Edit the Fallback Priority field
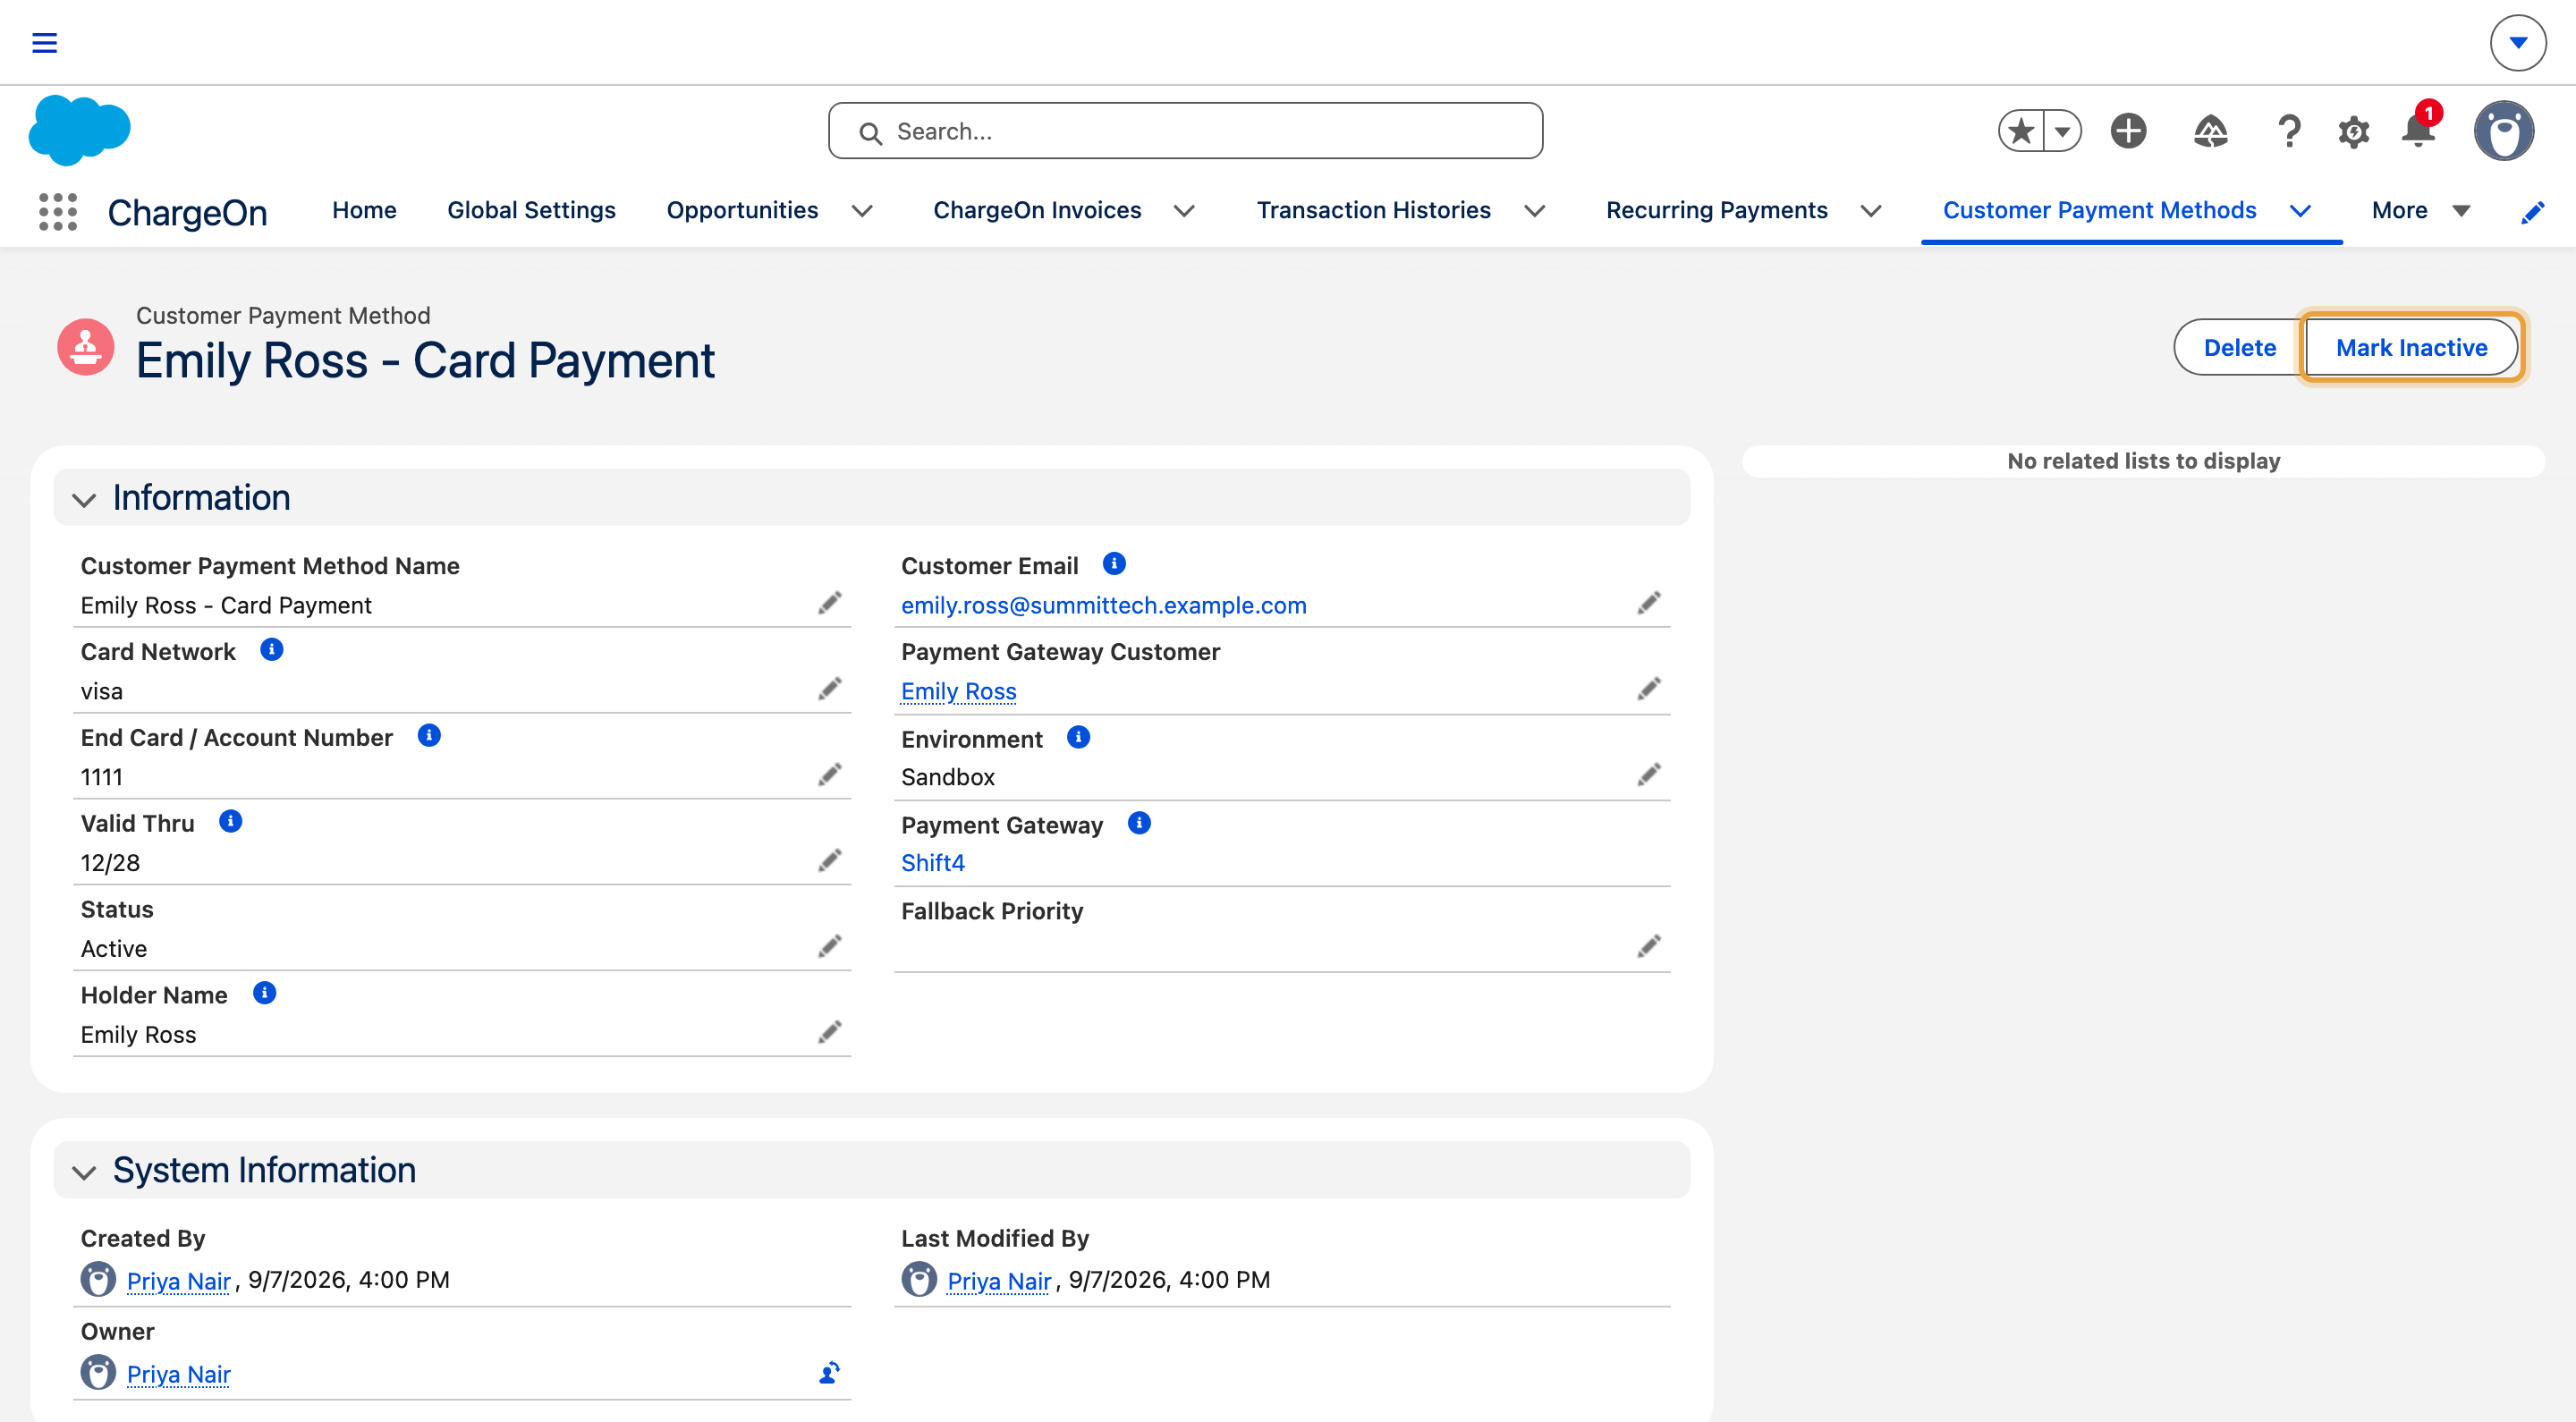 [x=1649, y=946]
